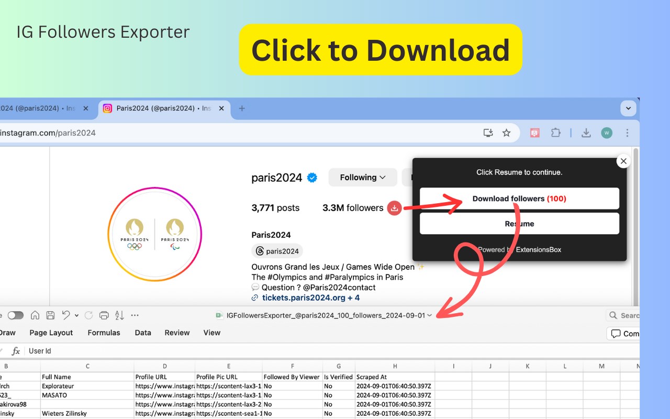Screen dimensions: 670x419
Task: Open the tab search chevron dropdown
Action: 628,108
